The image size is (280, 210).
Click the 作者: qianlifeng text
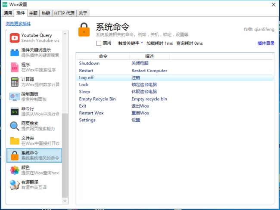pos(259,29)
